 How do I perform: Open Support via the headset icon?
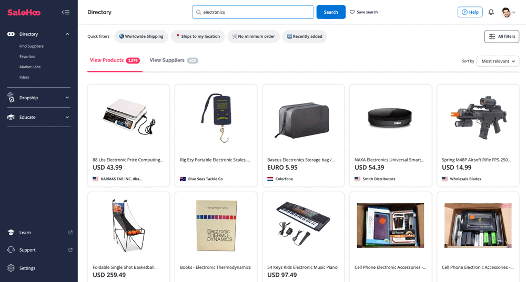click(x=11, y=250)
